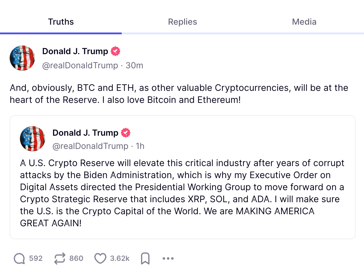The height and width of the screenshot is (272, 364).
Task: Like the post using the heart icon
Action: 100,258
